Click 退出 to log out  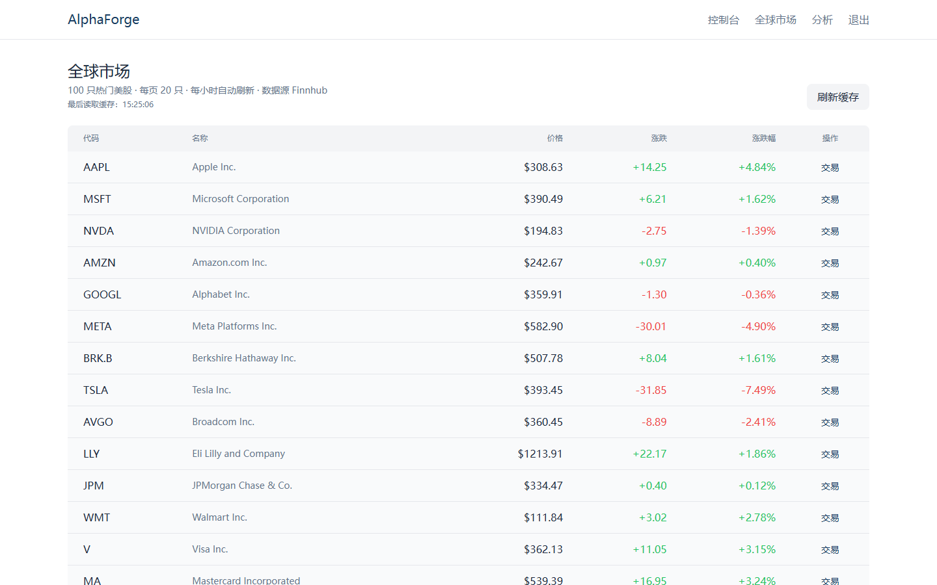click(859, 20)
